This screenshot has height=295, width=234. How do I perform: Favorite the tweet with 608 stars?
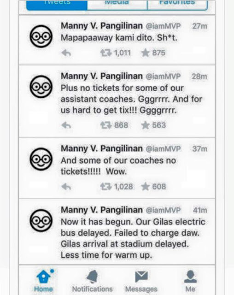pyautogui.click(x=145, y=187)
